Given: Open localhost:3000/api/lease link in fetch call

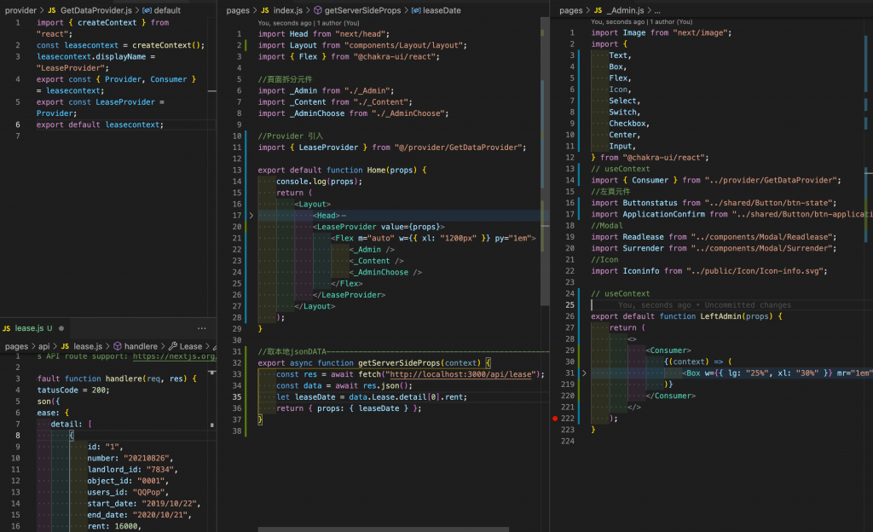Looking at the screenshot, I should pyautogui.click(x=461, y=374).
